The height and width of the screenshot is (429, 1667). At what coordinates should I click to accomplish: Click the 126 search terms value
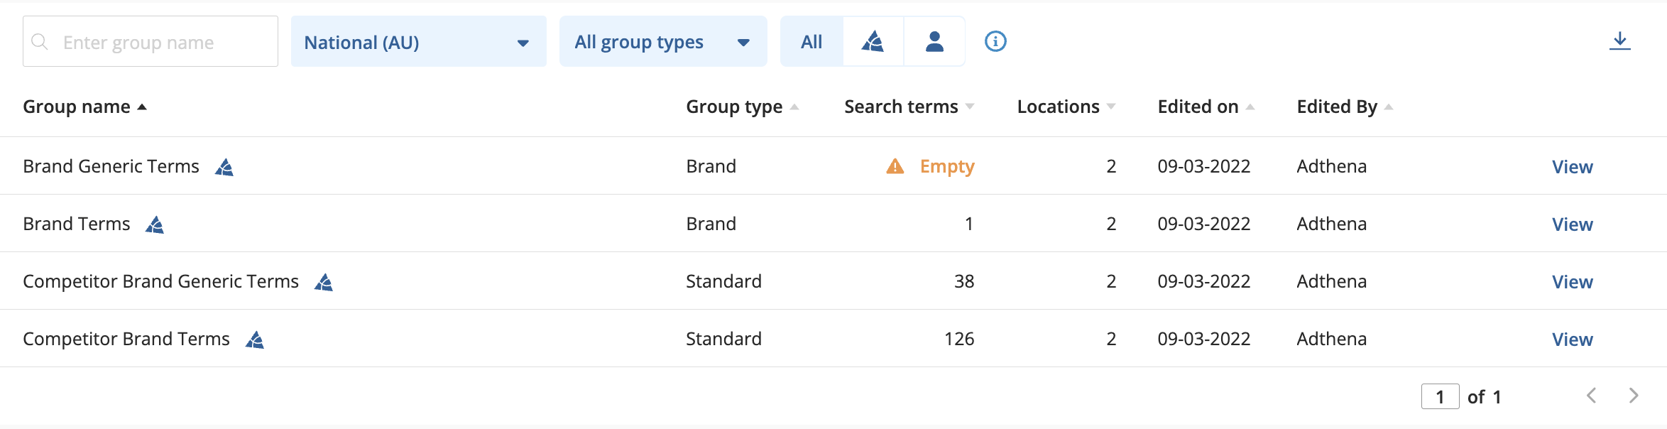(959, 339)
